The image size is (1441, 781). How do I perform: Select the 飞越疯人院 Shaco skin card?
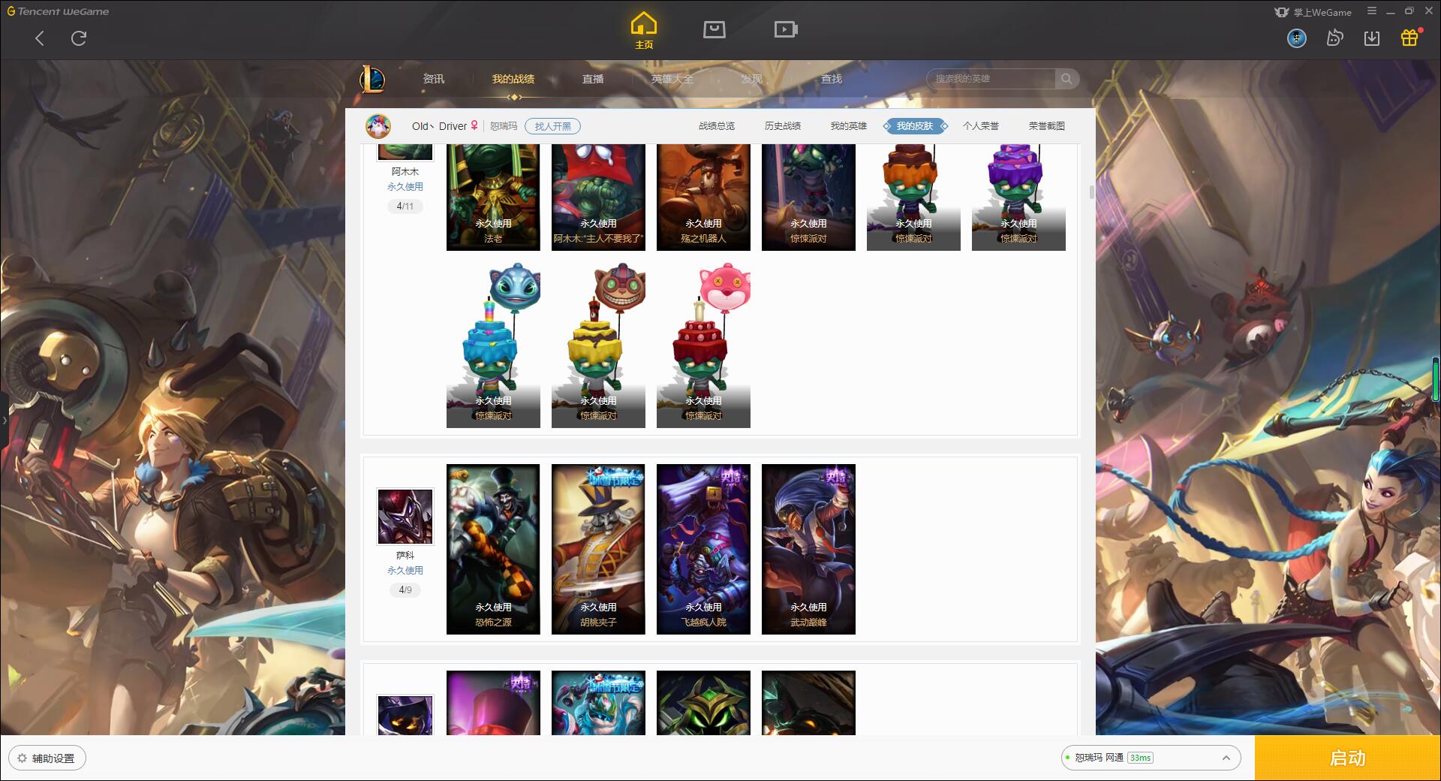(x=703, y=549)
